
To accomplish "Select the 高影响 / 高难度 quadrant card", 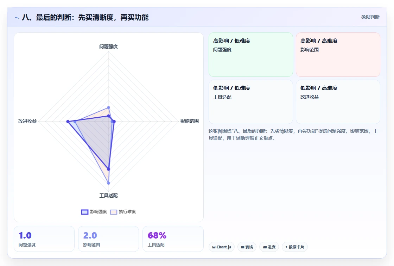I will 338,54.
